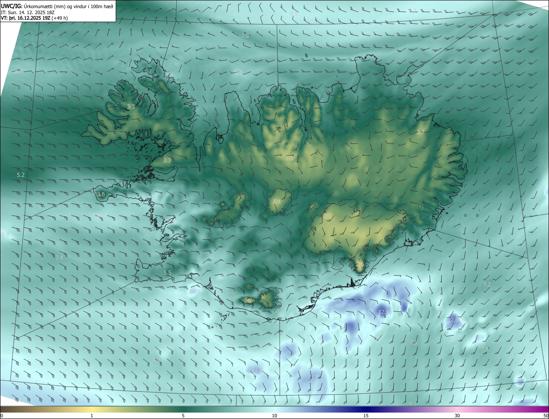Click the 2.4 value on Hofsjökull glacier
The height and width of the screenshot is (419, 549).
point(277,202)
